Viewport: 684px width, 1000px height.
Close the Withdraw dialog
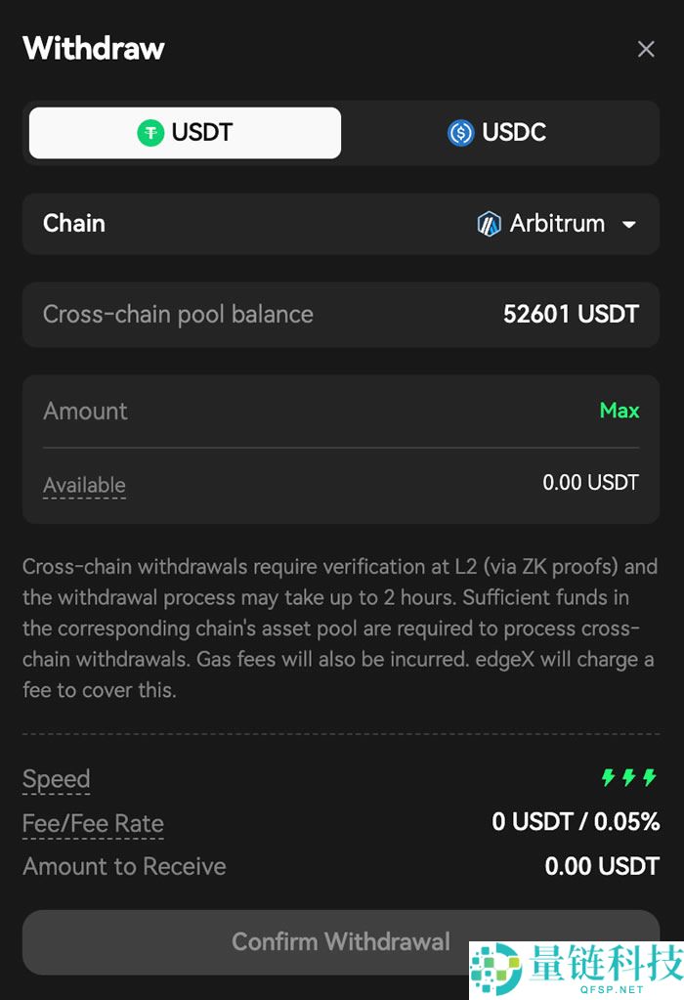[x=646, y=49]
